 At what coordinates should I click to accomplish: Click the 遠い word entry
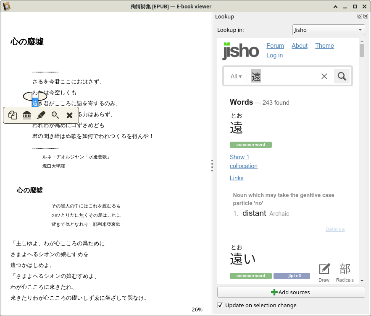(x=243, y=259)
